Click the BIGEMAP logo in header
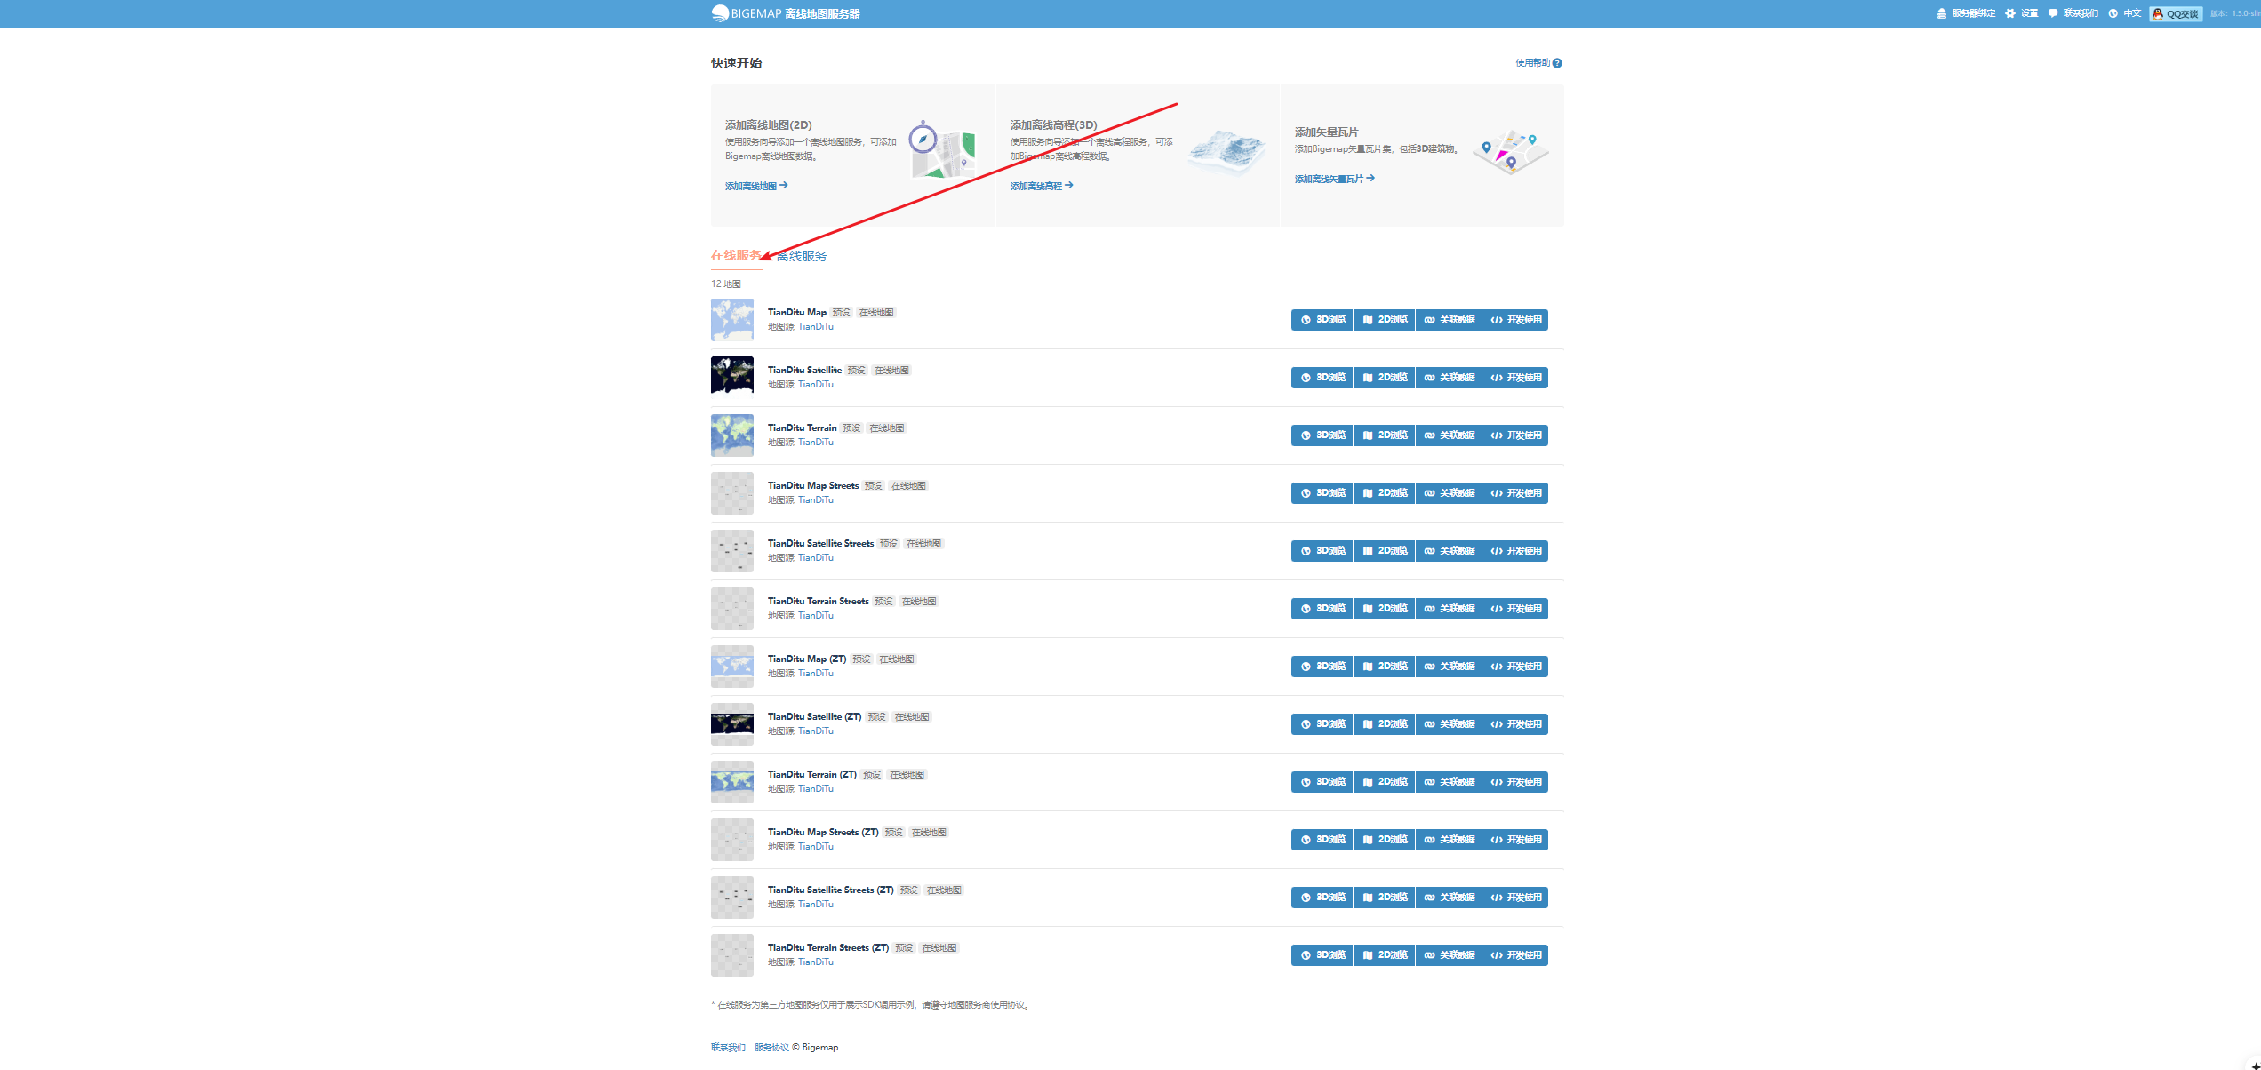This screenshot has width=2261, height=1070. tap(785, 13)
